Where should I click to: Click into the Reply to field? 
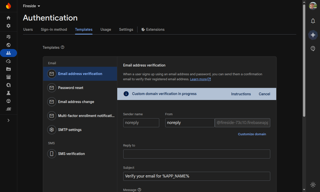point(196,154)
